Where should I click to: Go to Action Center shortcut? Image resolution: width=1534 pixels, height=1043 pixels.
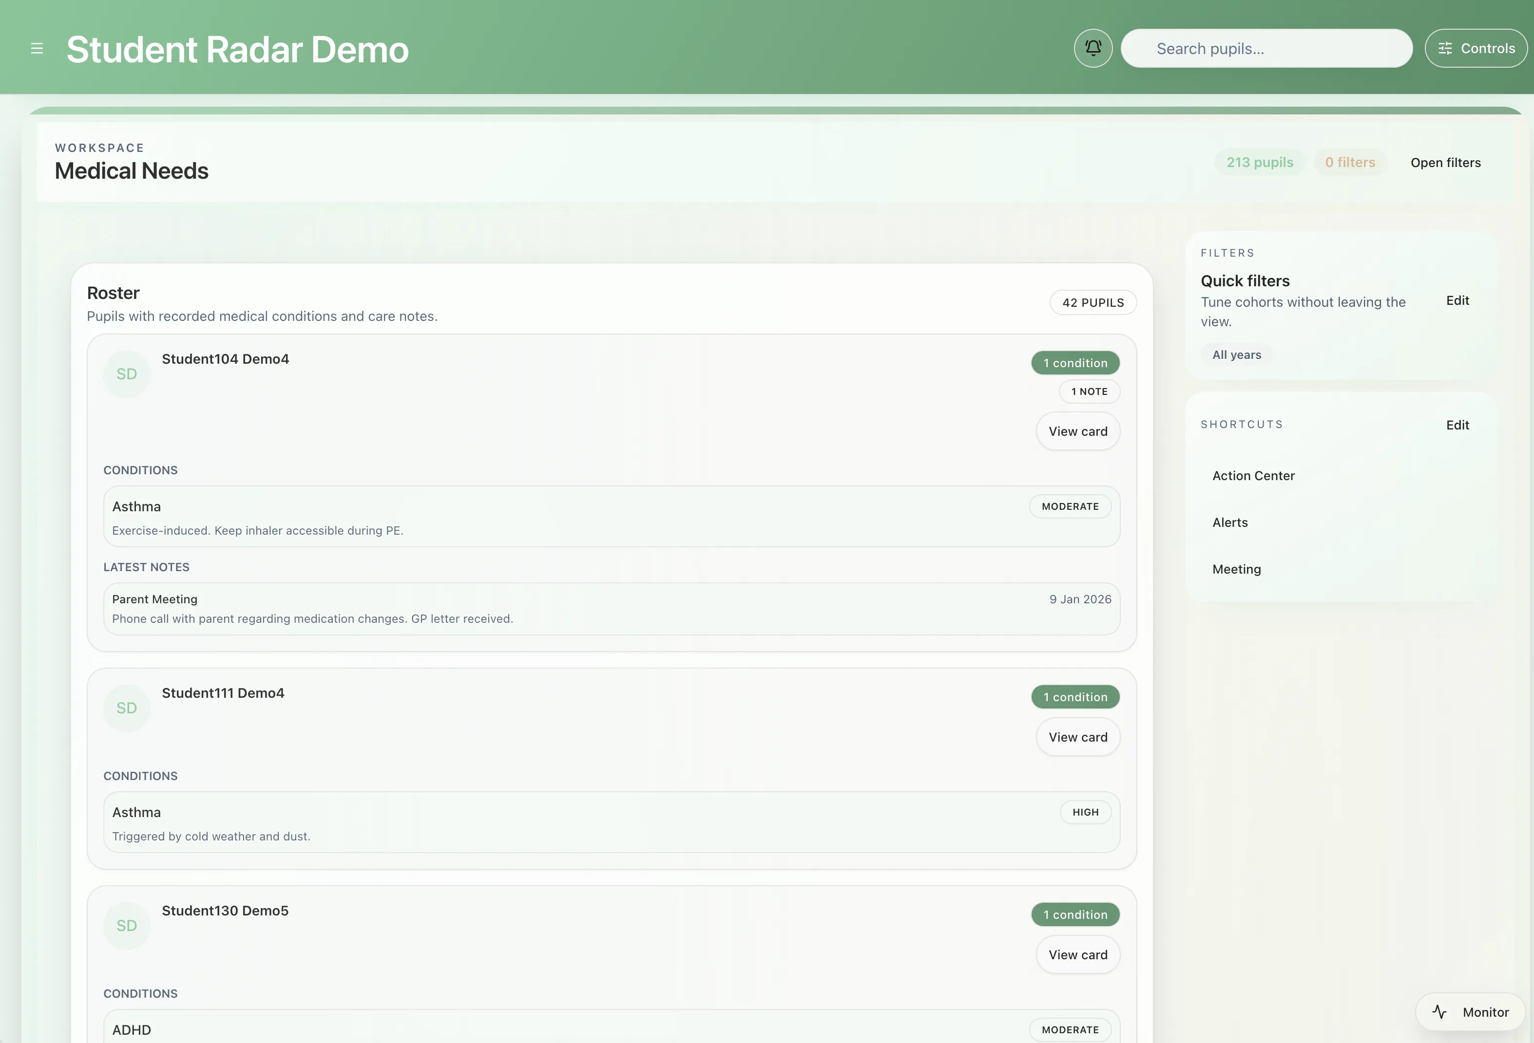[1253, 476]
